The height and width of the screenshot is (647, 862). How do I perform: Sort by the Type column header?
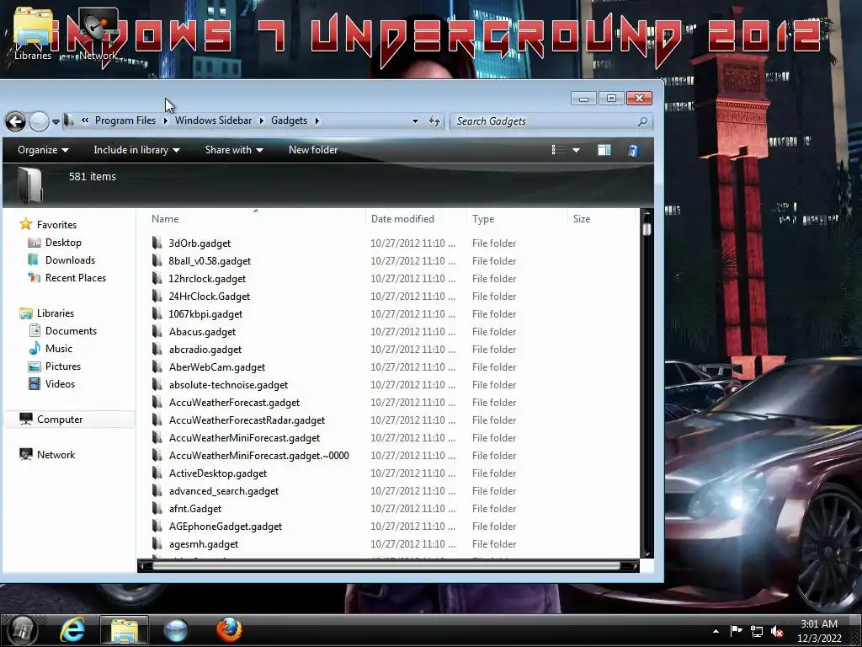click(x=483, y=218)
